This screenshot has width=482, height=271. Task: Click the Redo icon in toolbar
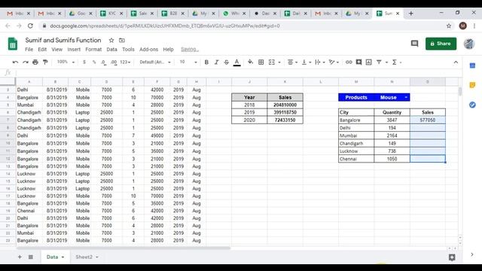click(x=26, y=62)
